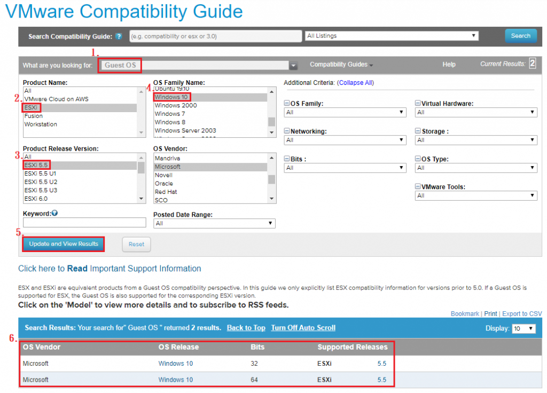
Task: Select ESXi 5.5 U2 release version
Action: pyautogui.click(x=80, y=182)
